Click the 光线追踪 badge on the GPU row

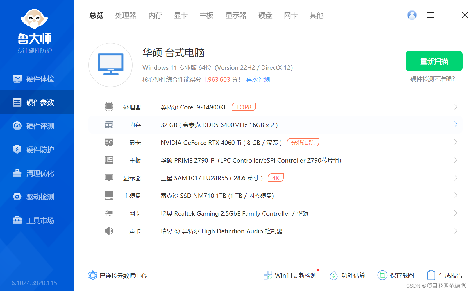[x=303, y=143]
